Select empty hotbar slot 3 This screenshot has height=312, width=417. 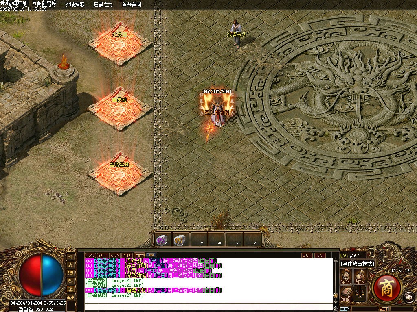click(x=199, y=240)
